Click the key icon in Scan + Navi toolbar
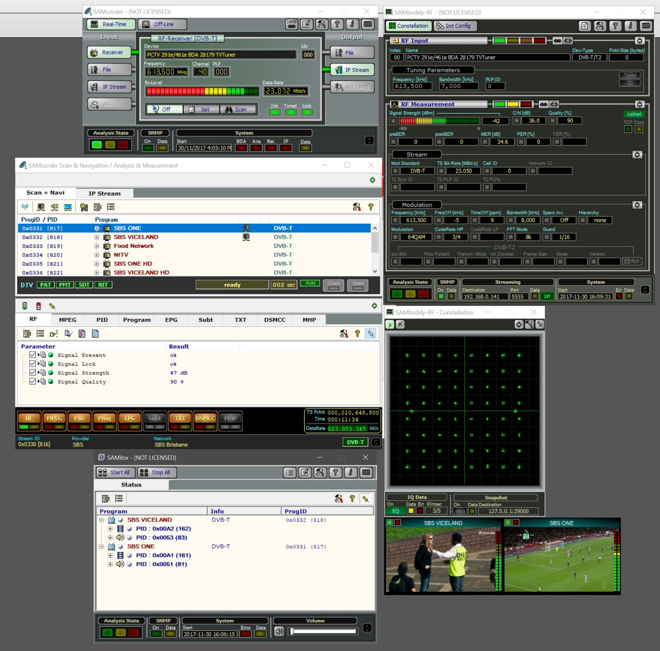This screenshot has height=651, width=660. (x=84, y=207)
